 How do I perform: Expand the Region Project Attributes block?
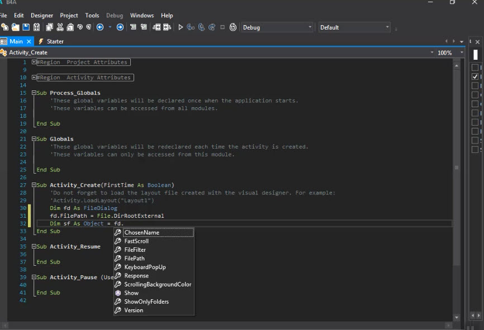coord(34,63)
